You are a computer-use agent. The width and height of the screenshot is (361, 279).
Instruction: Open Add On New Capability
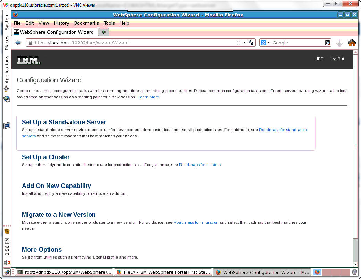56,186
